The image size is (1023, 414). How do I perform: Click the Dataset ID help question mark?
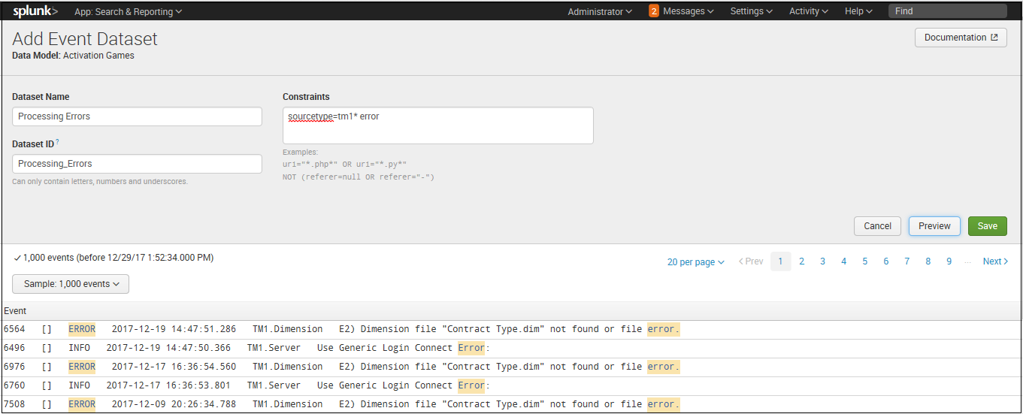click(x=57, y=142)
